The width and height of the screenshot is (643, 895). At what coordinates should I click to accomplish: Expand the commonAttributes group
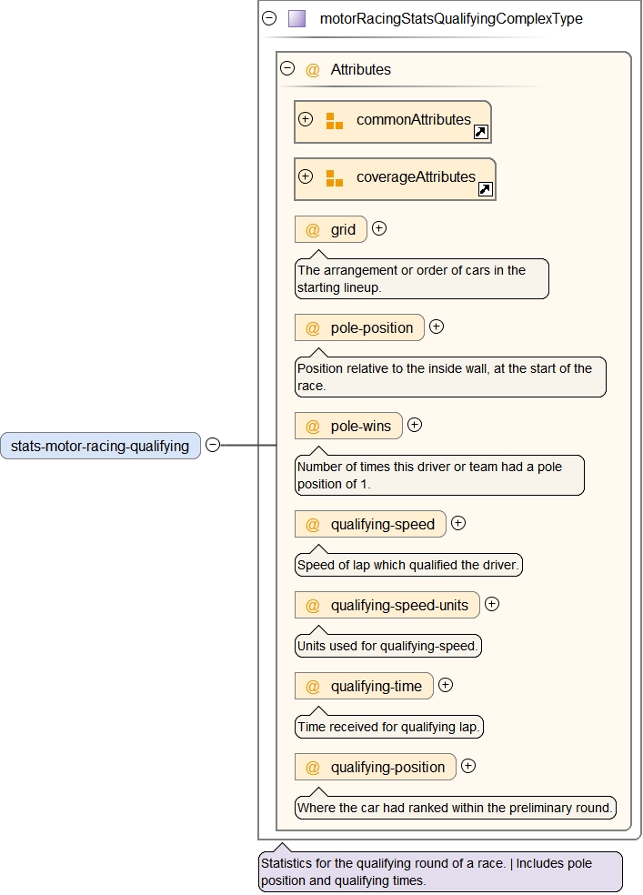306,119
